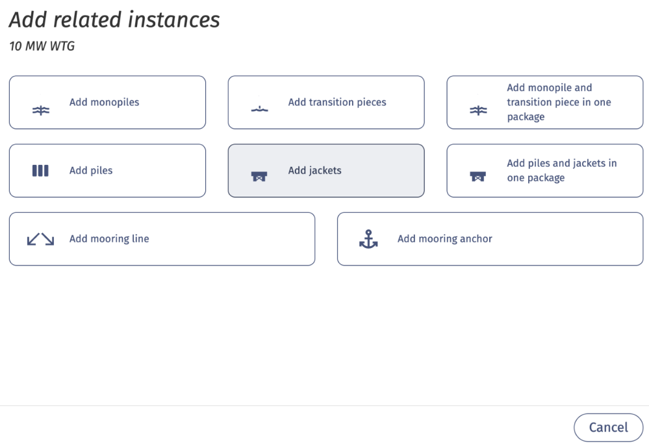Viewport: 649px width, 446px height.
Task: Select Add monopile and transition piece in one package
Action: 544,102
